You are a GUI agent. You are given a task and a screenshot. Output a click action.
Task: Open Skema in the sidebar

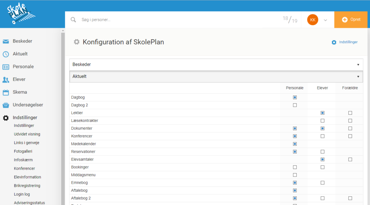tap(20, 92)
